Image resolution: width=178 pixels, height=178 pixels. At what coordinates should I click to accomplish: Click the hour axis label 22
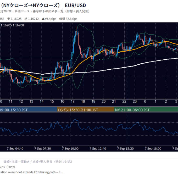(x=124, y=101)
